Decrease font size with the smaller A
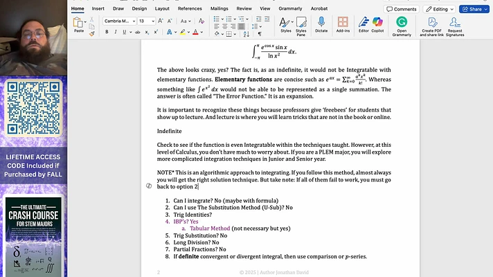This screenshot has height=277, width=493. point(170,21)
